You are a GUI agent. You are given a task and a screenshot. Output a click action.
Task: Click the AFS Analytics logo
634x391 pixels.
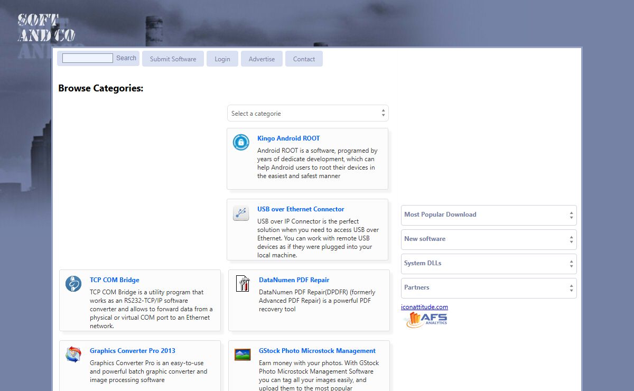tap(427, 320)
